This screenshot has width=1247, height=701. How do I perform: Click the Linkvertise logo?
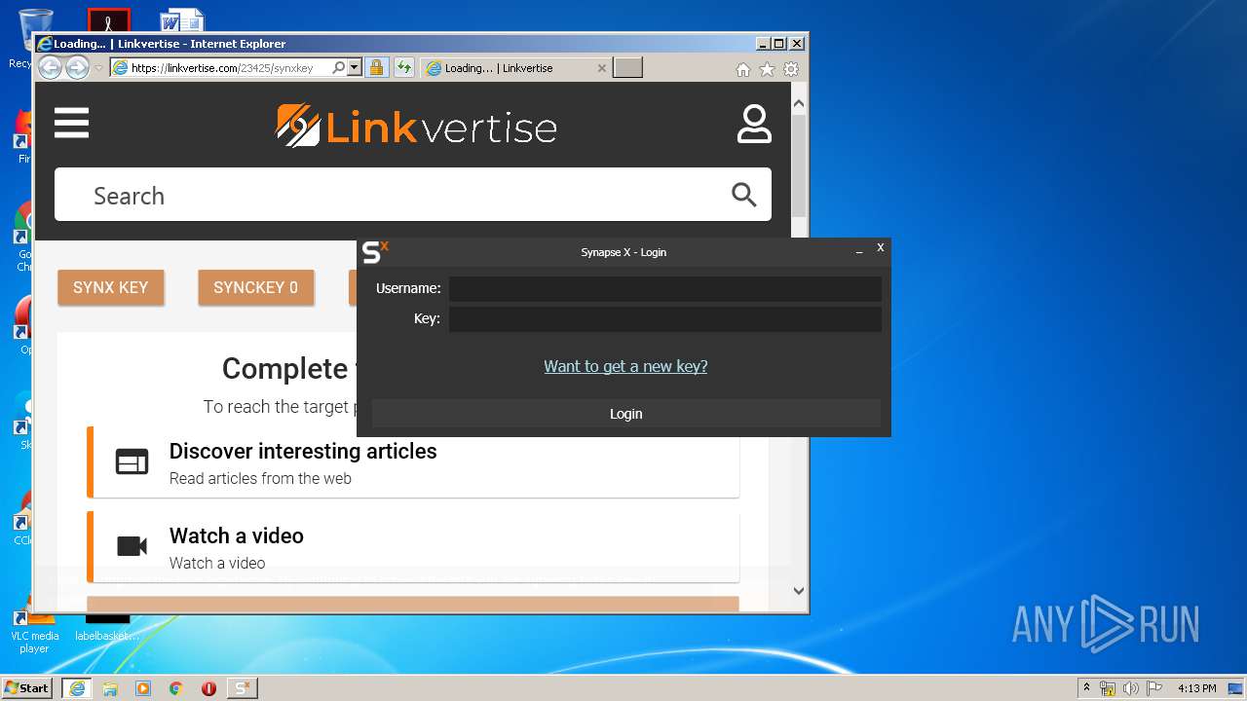tap(416, 126)
